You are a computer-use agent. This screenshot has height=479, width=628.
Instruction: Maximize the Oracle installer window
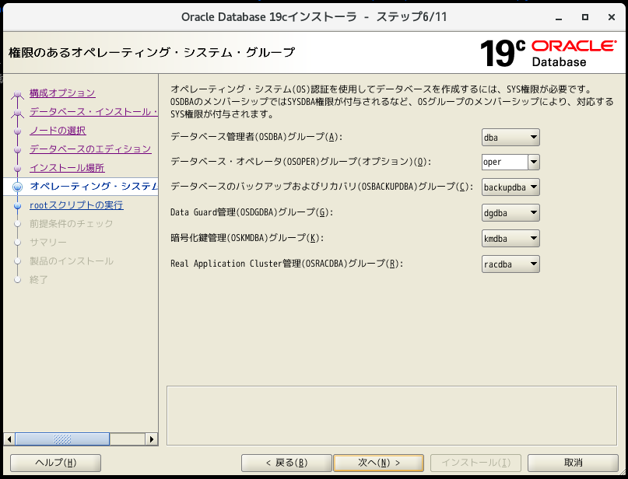[x=585, y=17]
